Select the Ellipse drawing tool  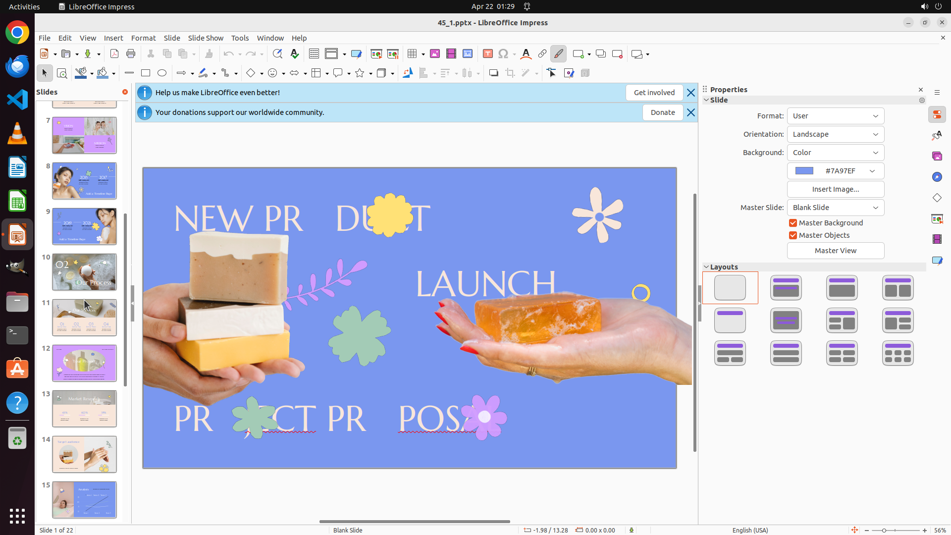[x=162, y=73]
